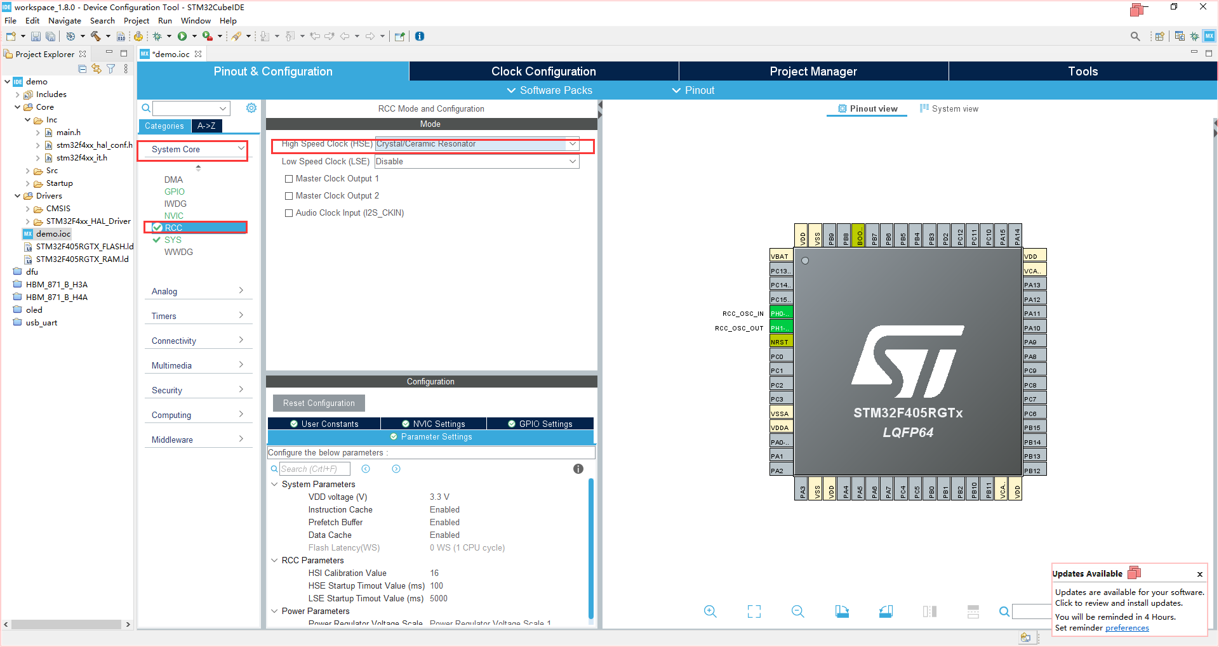Click the Run green play icon
Viewport: 1219px width, 647px height.
[182, 36]
